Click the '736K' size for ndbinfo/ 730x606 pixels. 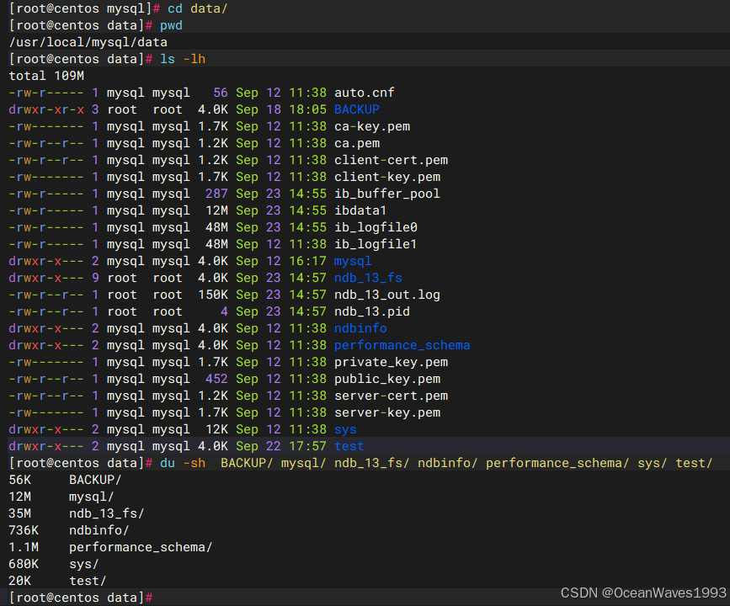point(24,530)
